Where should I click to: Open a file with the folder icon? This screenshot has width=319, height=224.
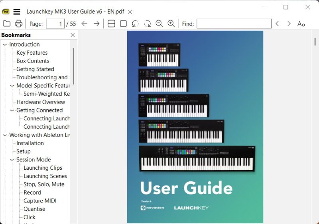pos(7,24)
